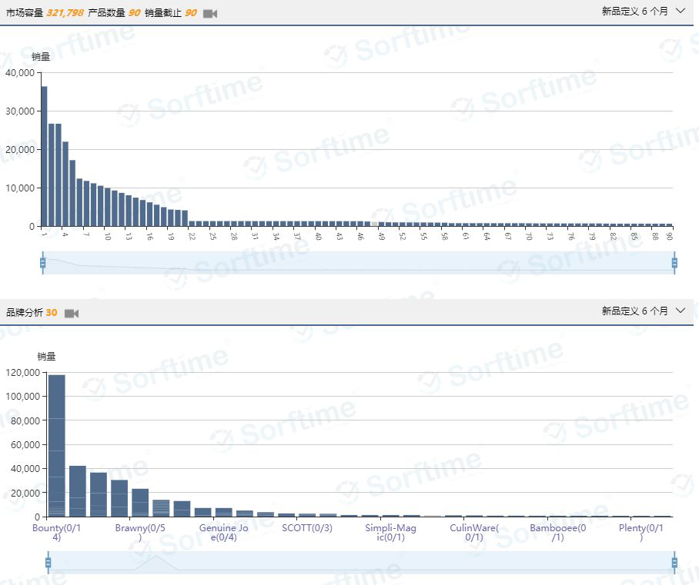Click right zoom handle under brand chart
The image size is (699, 585).
click(674, 563)
